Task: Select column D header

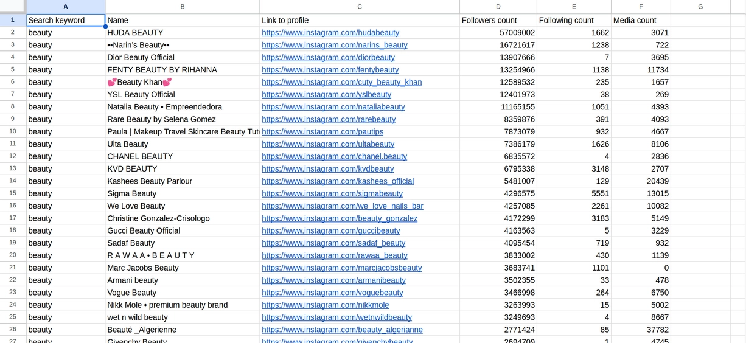Action: point(498,7)
